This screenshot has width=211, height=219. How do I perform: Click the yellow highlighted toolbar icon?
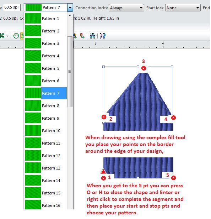(22, 36)
